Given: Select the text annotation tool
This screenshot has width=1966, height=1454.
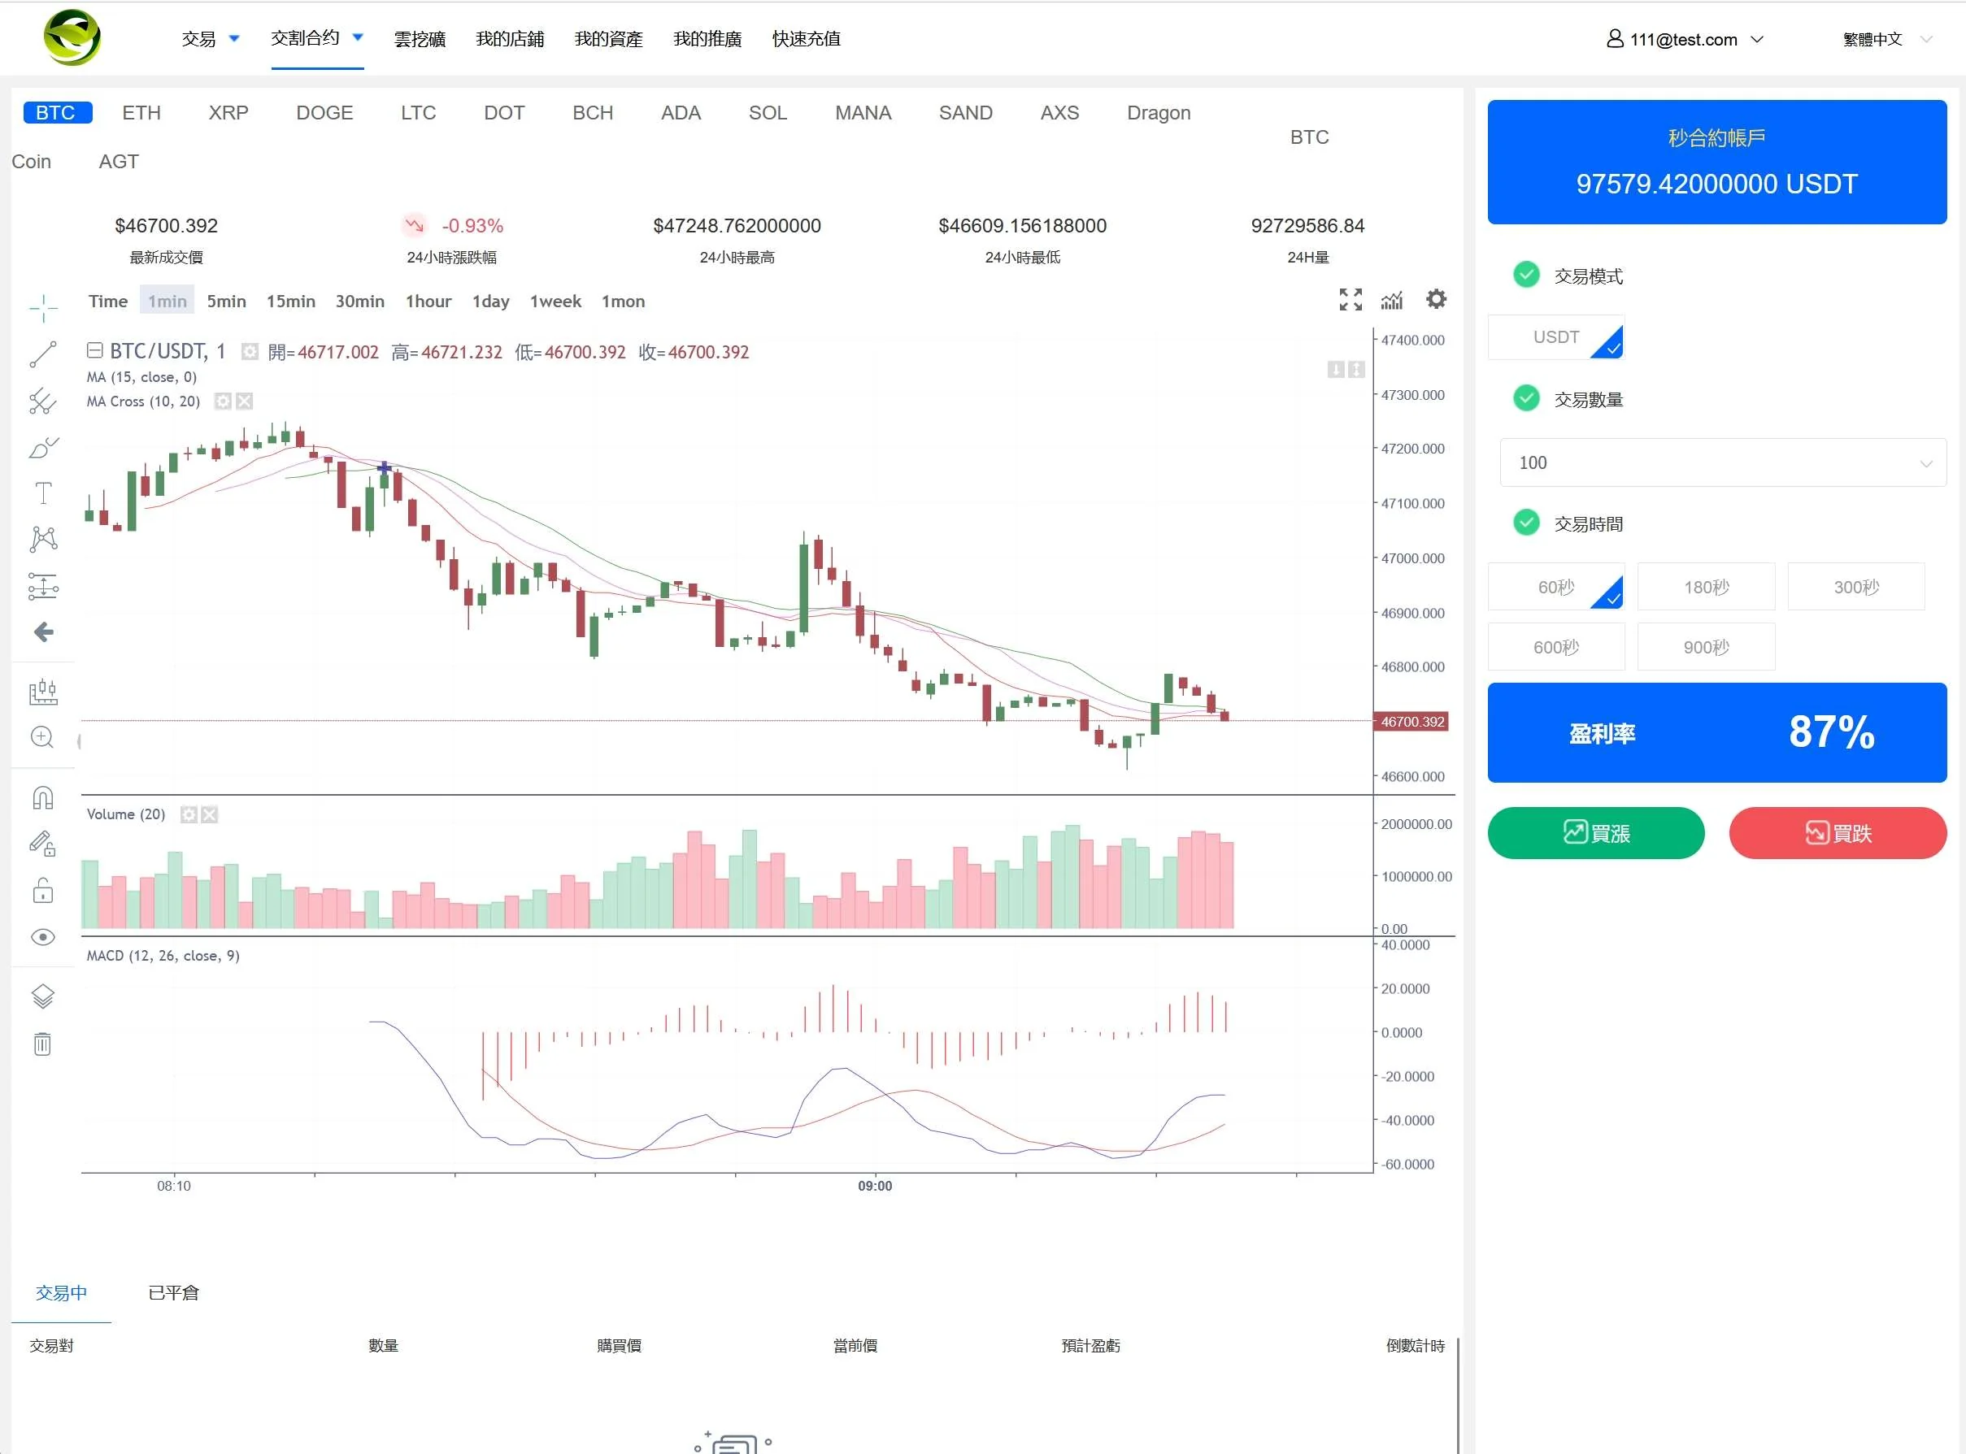Looking at the screenshot, I should coord(42,493).
